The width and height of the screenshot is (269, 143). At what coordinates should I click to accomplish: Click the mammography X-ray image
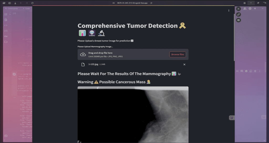pyautogui.click(x=133, y=115)
